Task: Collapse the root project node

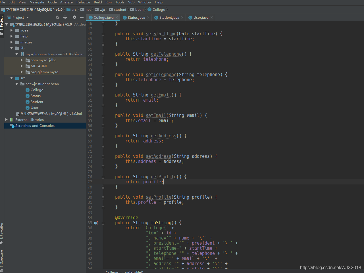Action: pos(6,24)
